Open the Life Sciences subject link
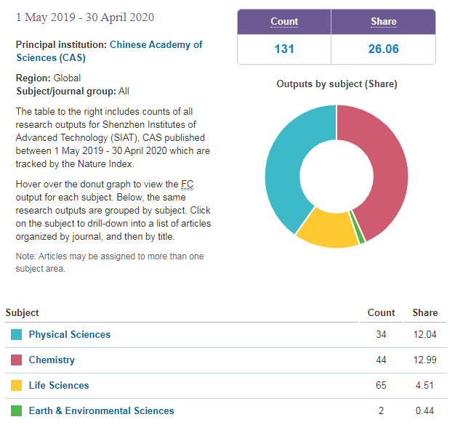 59,386
